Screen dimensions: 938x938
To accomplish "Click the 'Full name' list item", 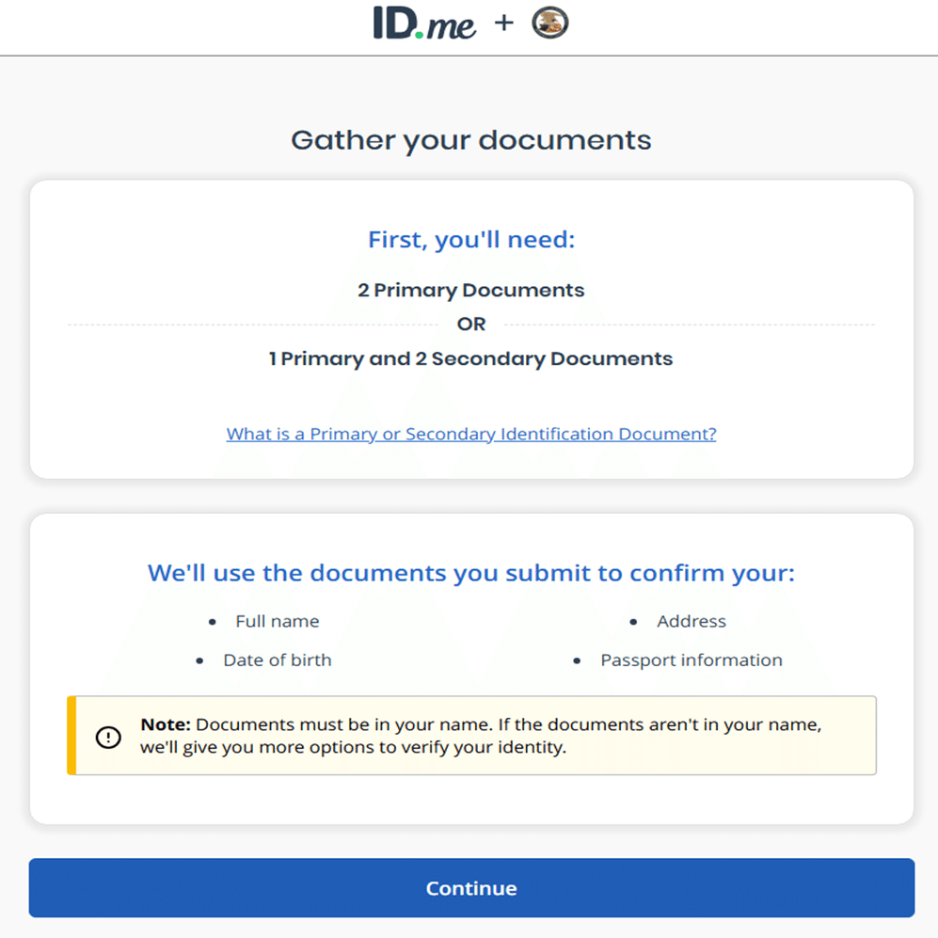I will 277,621.
